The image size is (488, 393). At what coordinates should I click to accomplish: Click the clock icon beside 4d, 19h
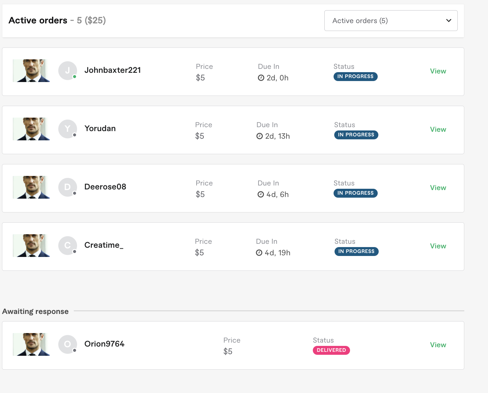[x=259, y=253]
